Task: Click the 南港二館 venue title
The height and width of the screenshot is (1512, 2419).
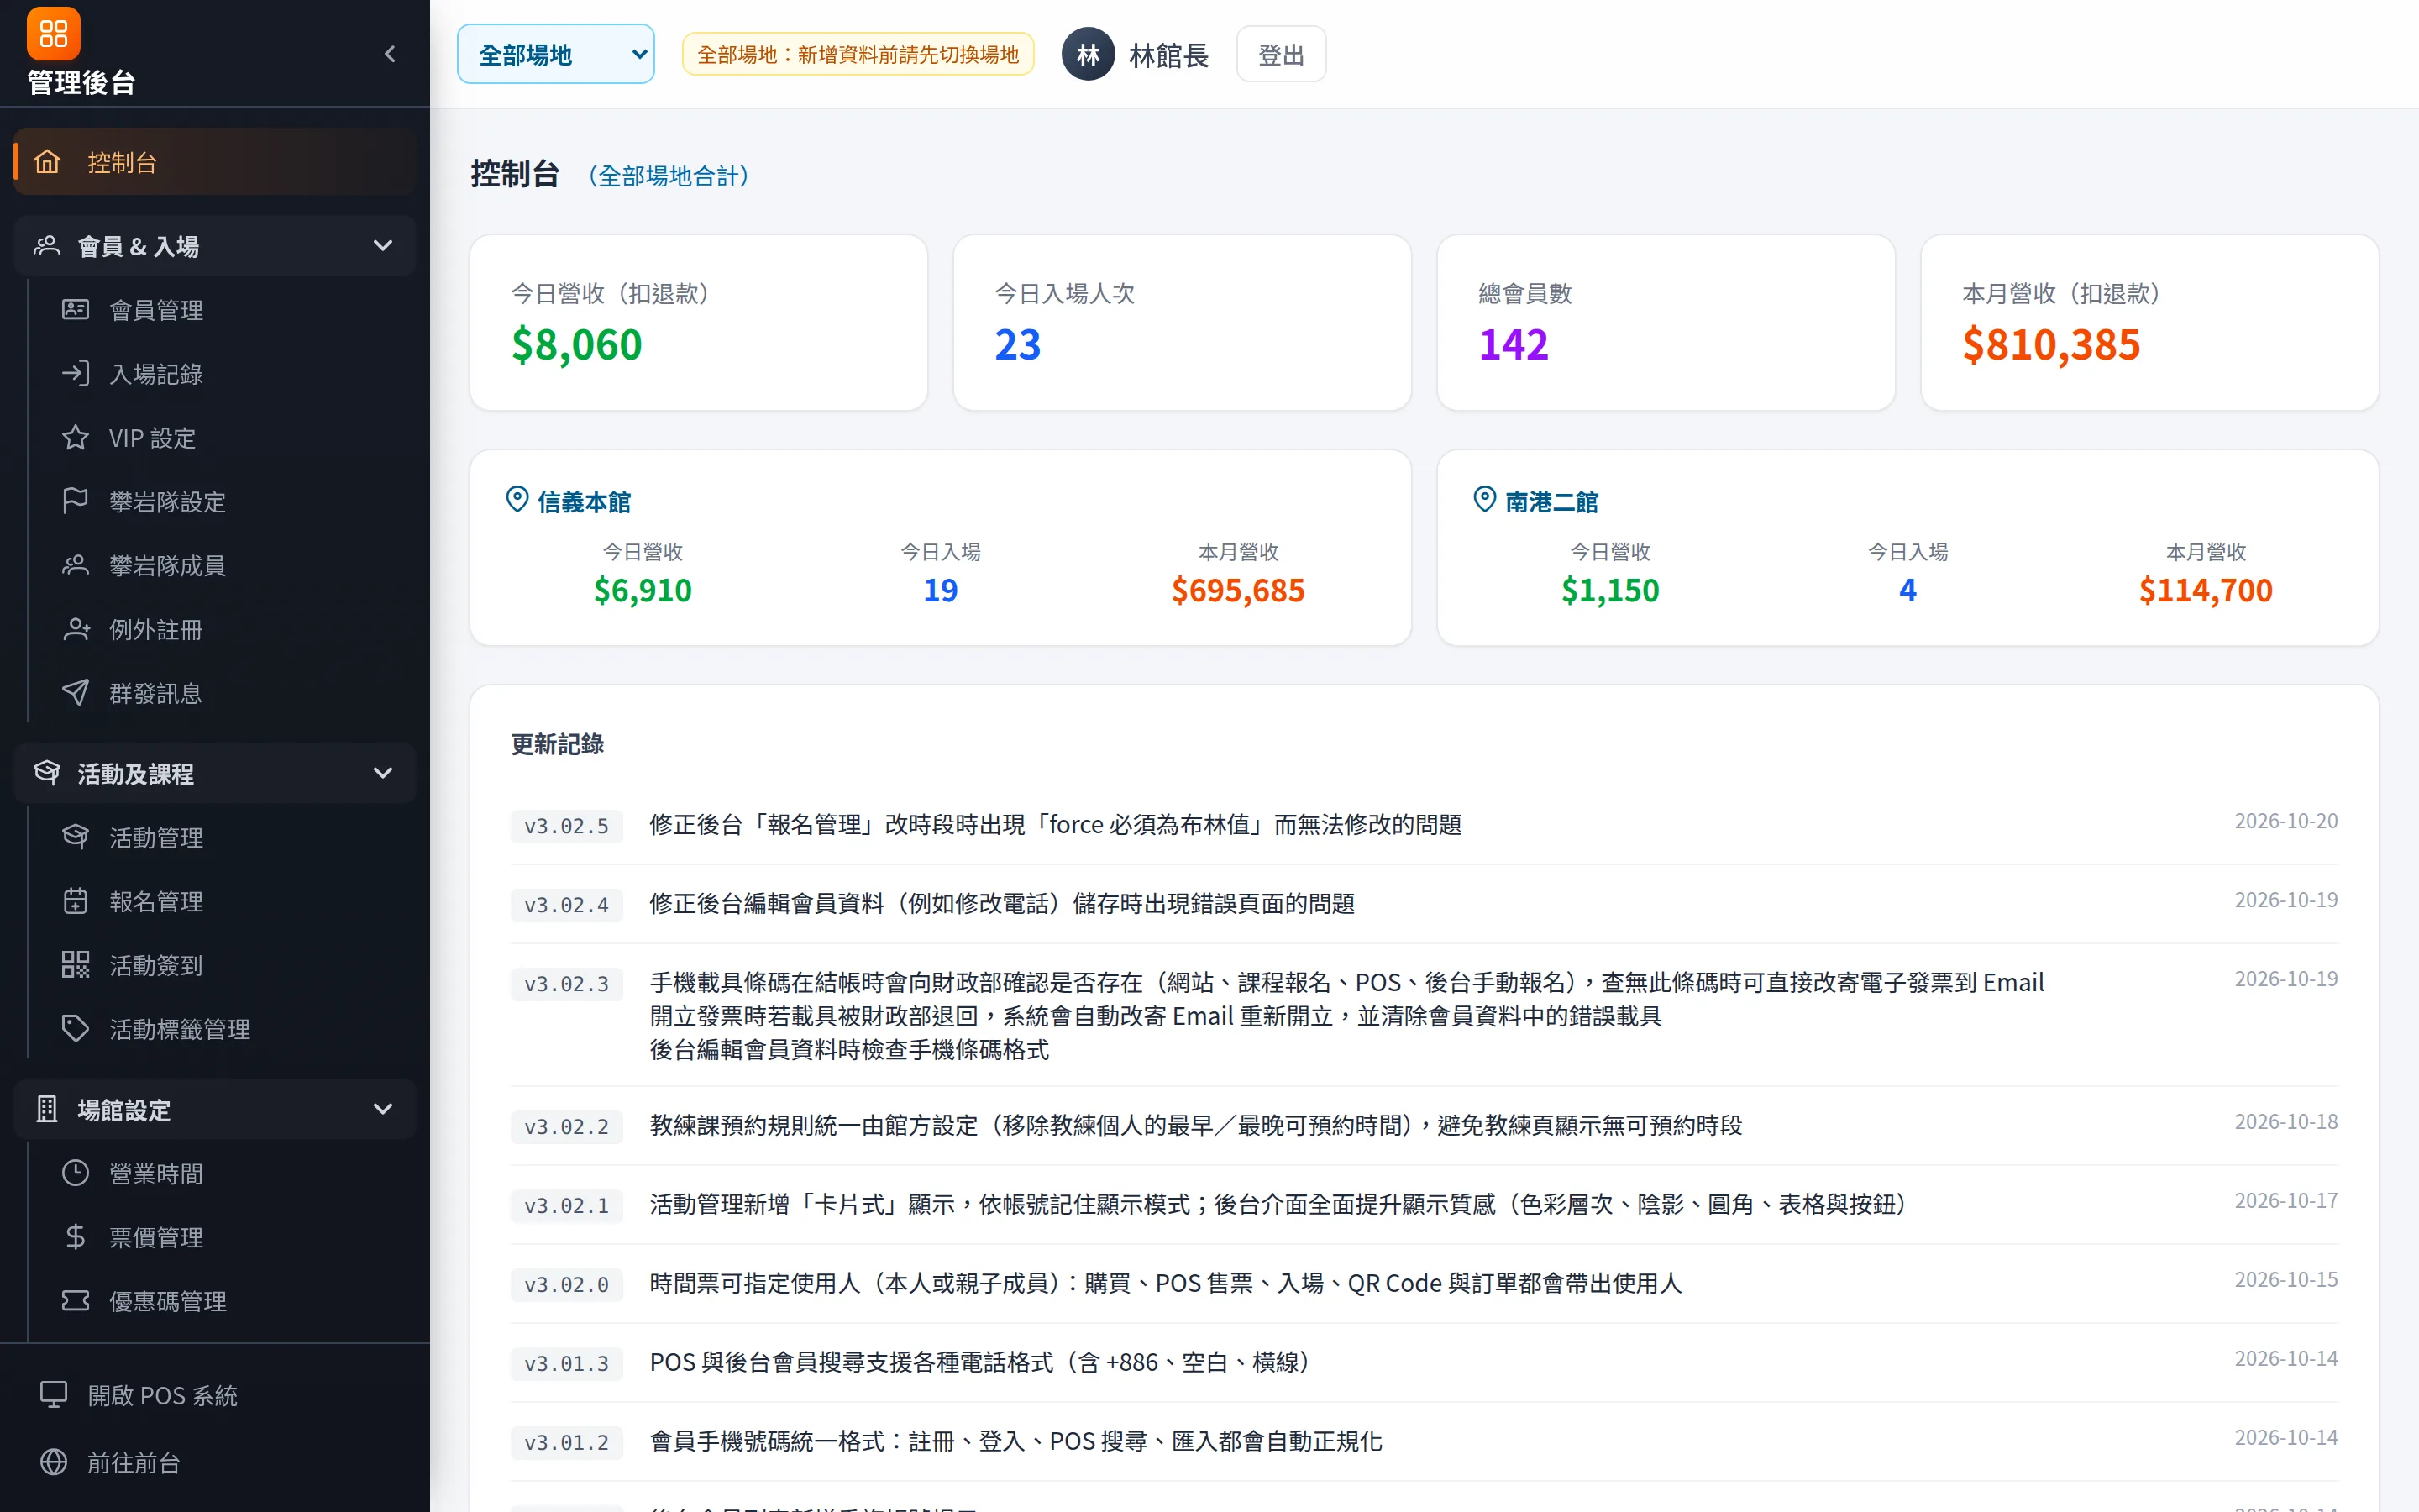Action: coord(1551,502)
